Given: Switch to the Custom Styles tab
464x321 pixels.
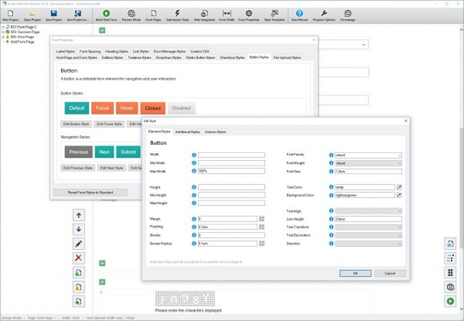Looking at the screenshot, I should tap(216, 132).
